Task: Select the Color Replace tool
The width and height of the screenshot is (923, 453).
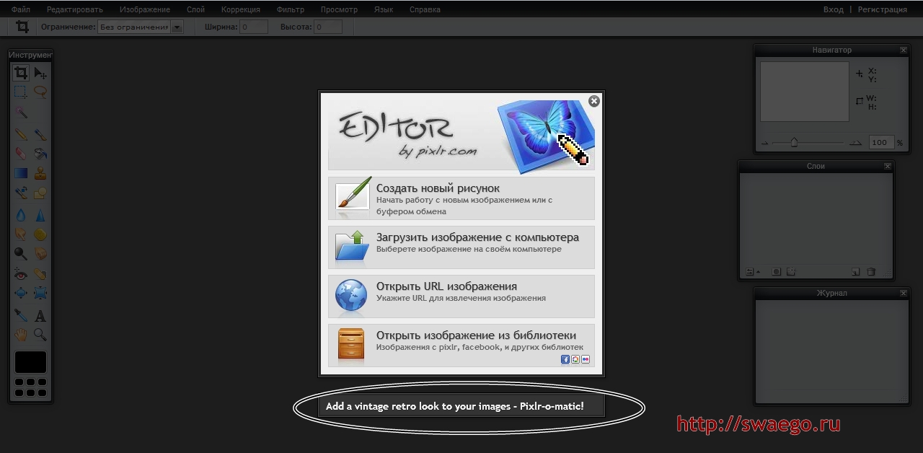Action: 21,193
